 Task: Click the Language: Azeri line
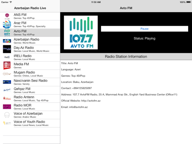point(71,70)
